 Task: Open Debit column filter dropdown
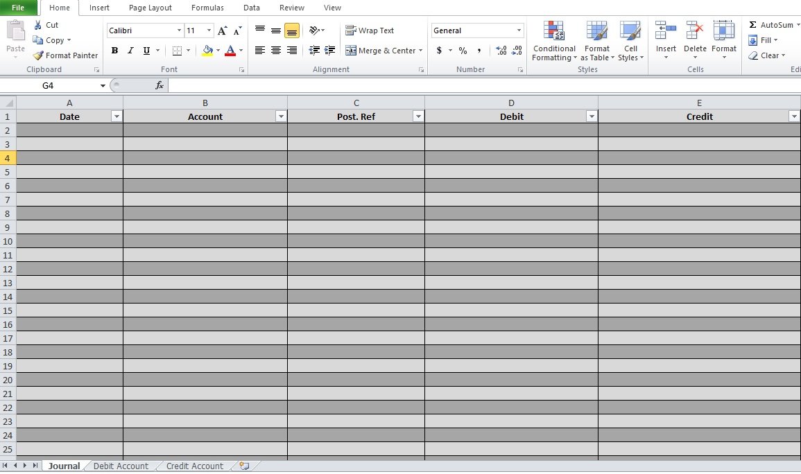pyautogui.click(x=592, y=116)
